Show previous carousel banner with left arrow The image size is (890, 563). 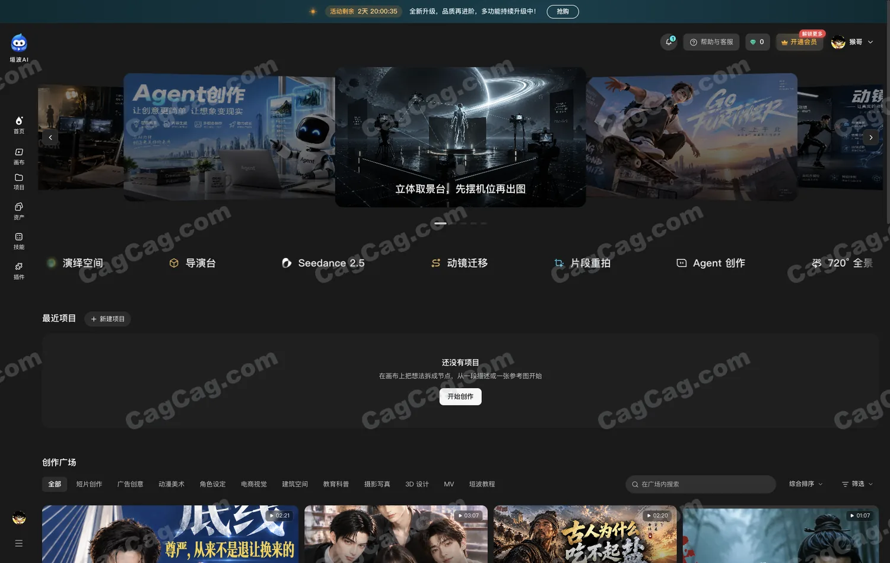(x=50, y=137)
